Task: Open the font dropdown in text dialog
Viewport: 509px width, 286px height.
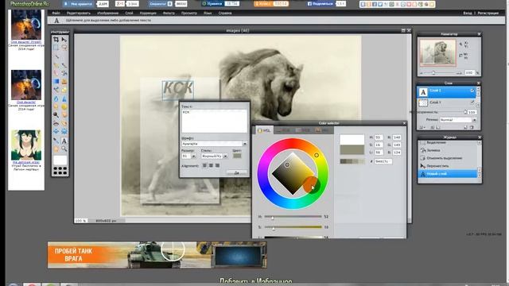Action: click(245, 144)
